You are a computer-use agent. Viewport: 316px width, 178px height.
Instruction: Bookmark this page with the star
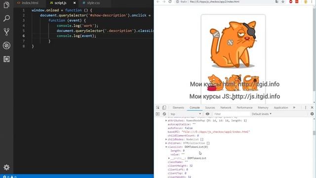coord(283,1)
